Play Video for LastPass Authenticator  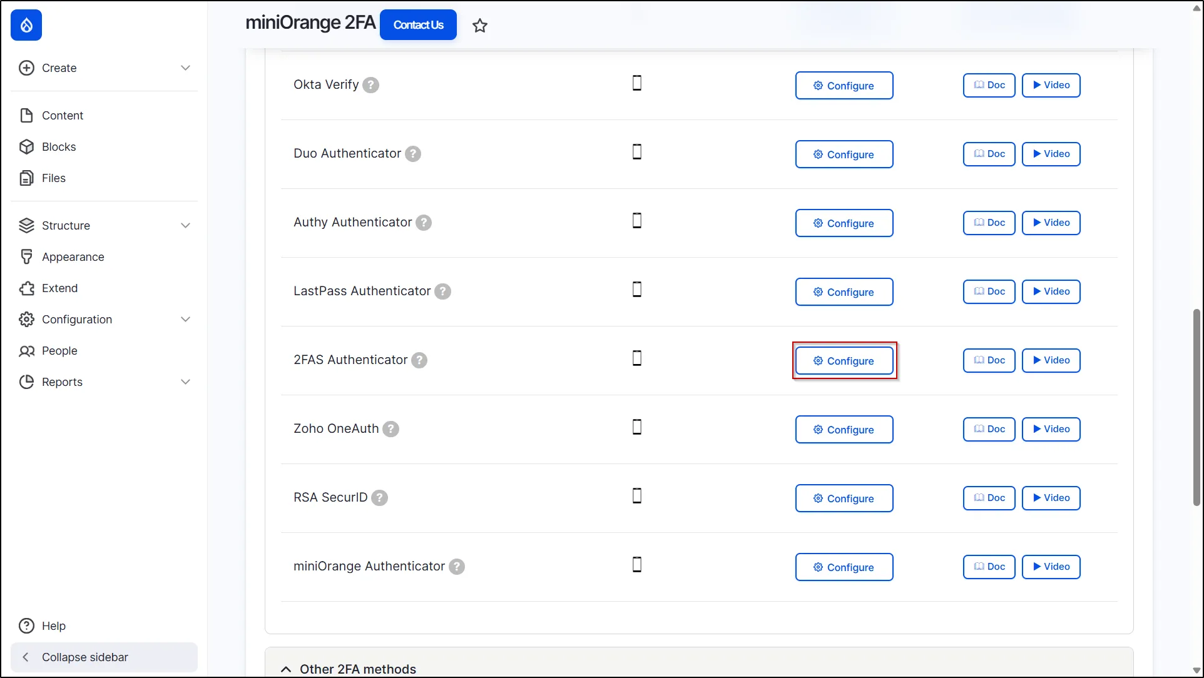point(1051,291)
